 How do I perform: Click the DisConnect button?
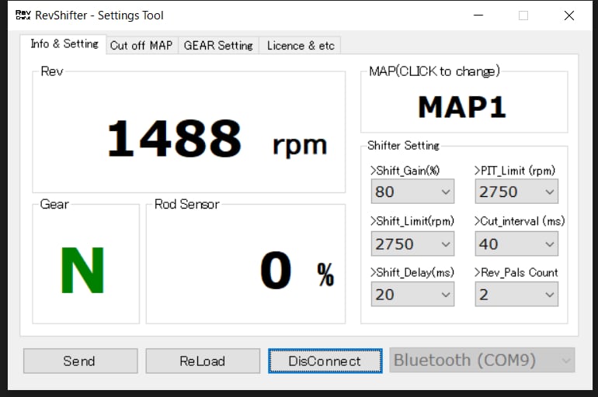click(x=325, y=361)
